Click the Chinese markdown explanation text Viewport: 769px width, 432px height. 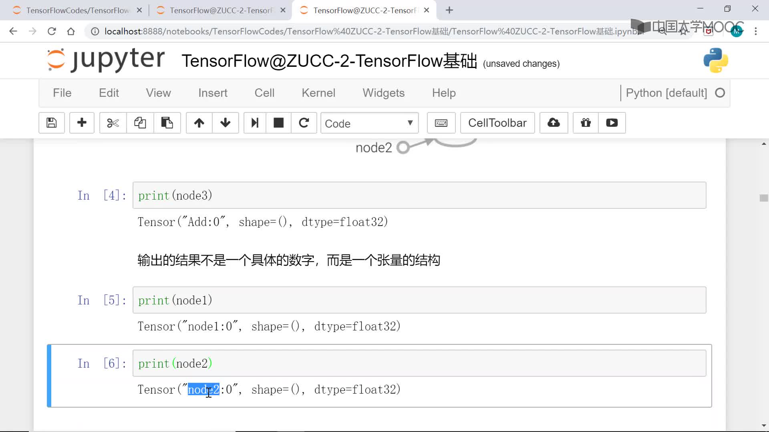pos(289,260)
